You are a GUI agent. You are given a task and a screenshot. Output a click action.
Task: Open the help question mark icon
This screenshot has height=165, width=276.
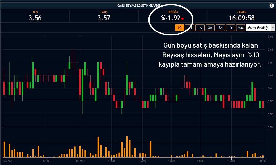[272, 5]
